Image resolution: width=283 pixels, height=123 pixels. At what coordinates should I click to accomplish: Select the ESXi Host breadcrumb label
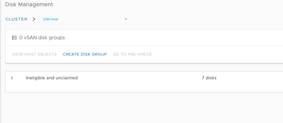(50, 19)
